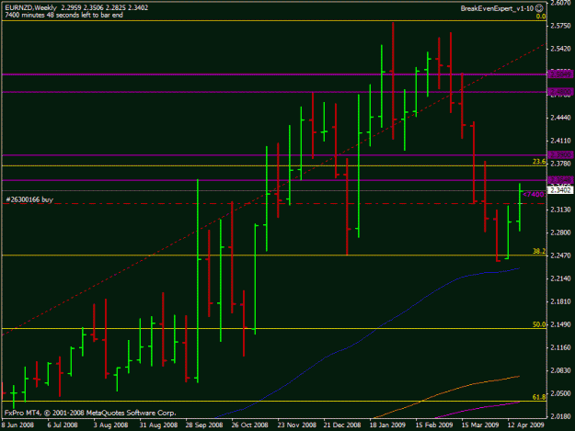Click the 2.6070 price scale label

(x=560, y=4)
